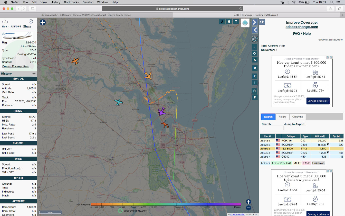Open OpenStreetMap attribution link
The width and height of the screenshot is (345, 216).
click(x=238, y=214)
